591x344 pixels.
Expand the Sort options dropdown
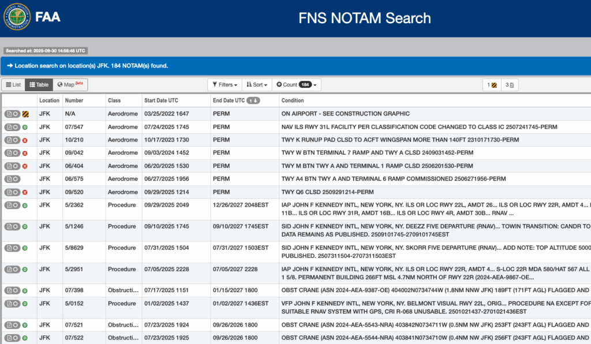click(x=256, y=84)
